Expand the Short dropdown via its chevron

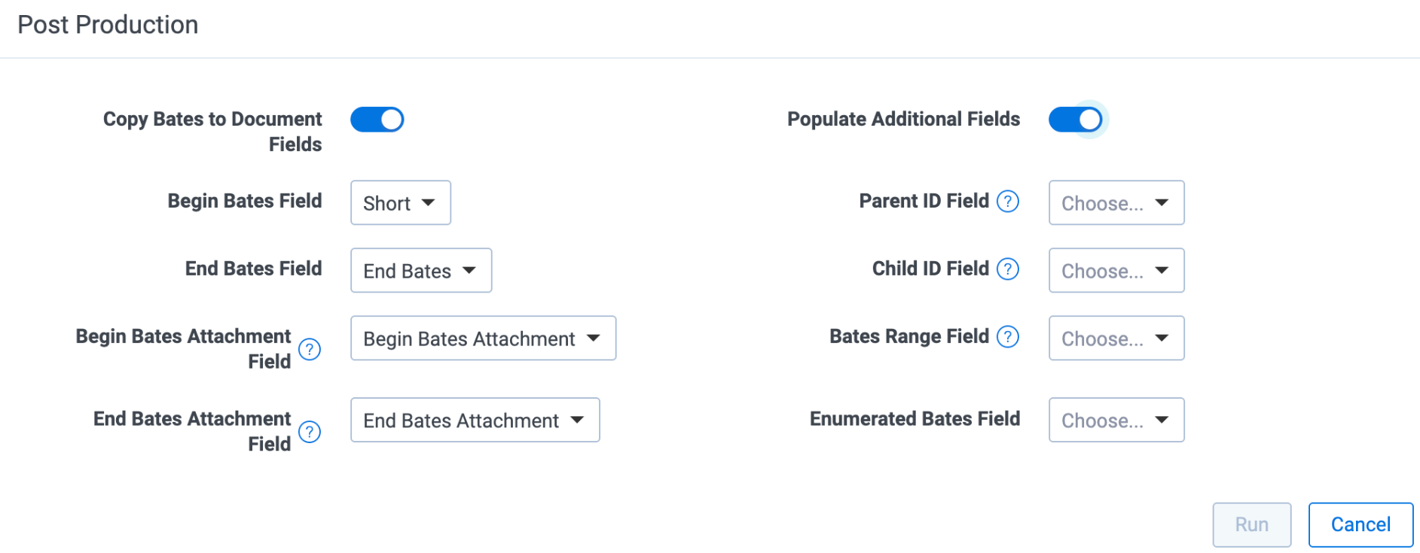coord(428,202)
